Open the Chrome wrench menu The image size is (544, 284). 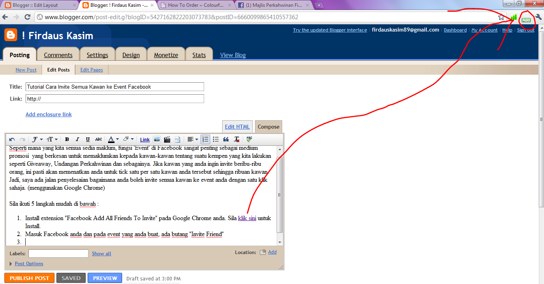pyautogui.click(x=538, y=17)
